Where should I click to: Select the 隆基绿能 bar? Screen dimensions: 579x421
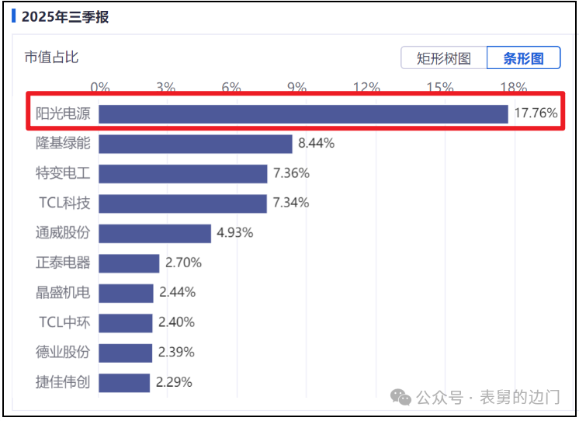pos(196,144)
